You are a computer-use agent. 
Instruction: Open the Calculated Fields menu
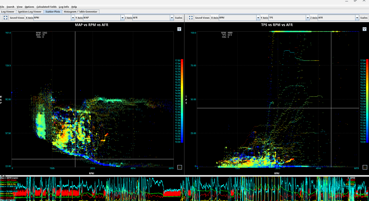click(46, 7)
